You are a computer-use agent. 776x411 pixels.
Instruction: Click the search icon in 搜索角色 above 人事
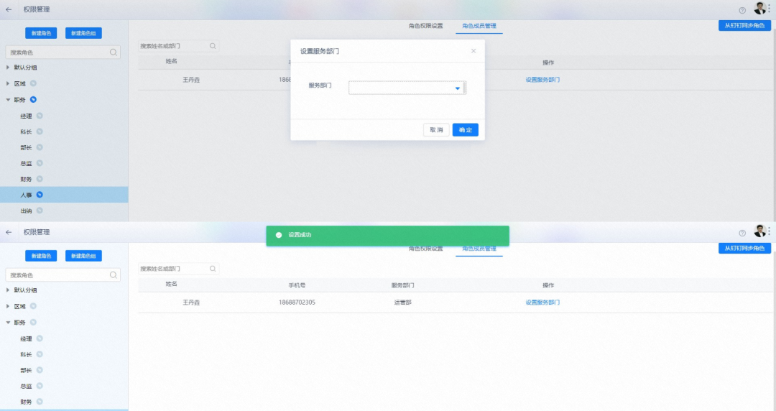114,52
